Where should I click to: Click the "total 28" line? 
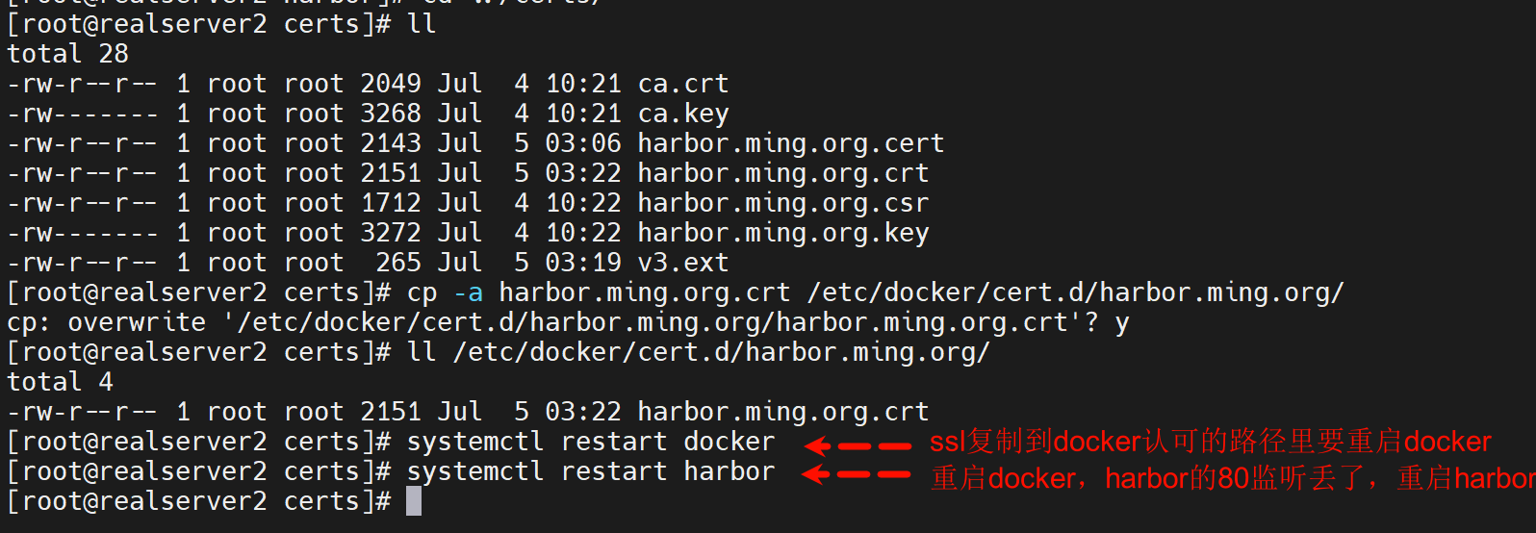67,54
